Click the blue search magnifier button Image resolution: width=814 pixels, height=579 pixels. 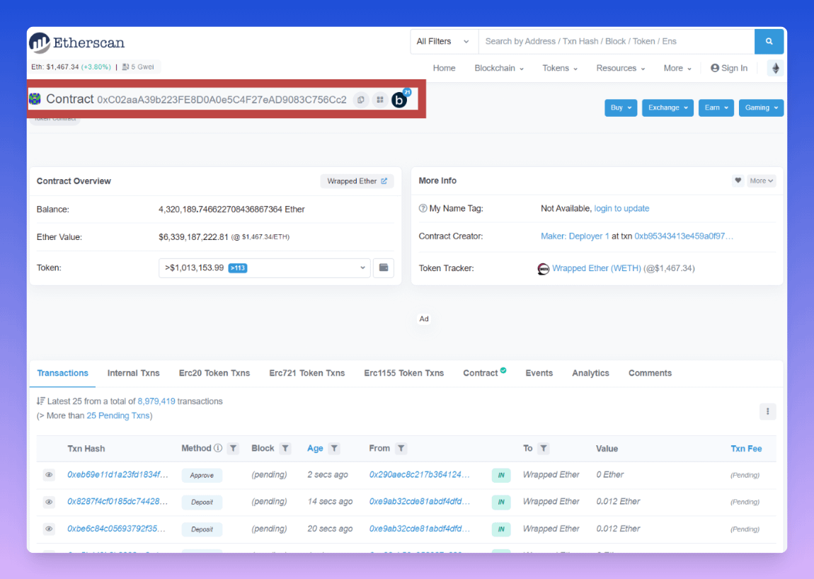pos(769,42)
